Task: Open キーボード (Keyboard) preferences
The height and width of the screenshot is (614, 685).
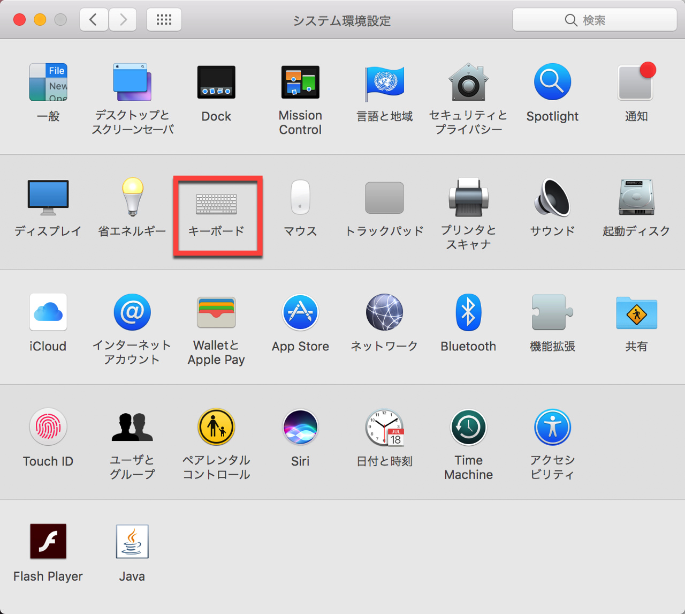Action: pyautogui.click(x=216, y=204)
